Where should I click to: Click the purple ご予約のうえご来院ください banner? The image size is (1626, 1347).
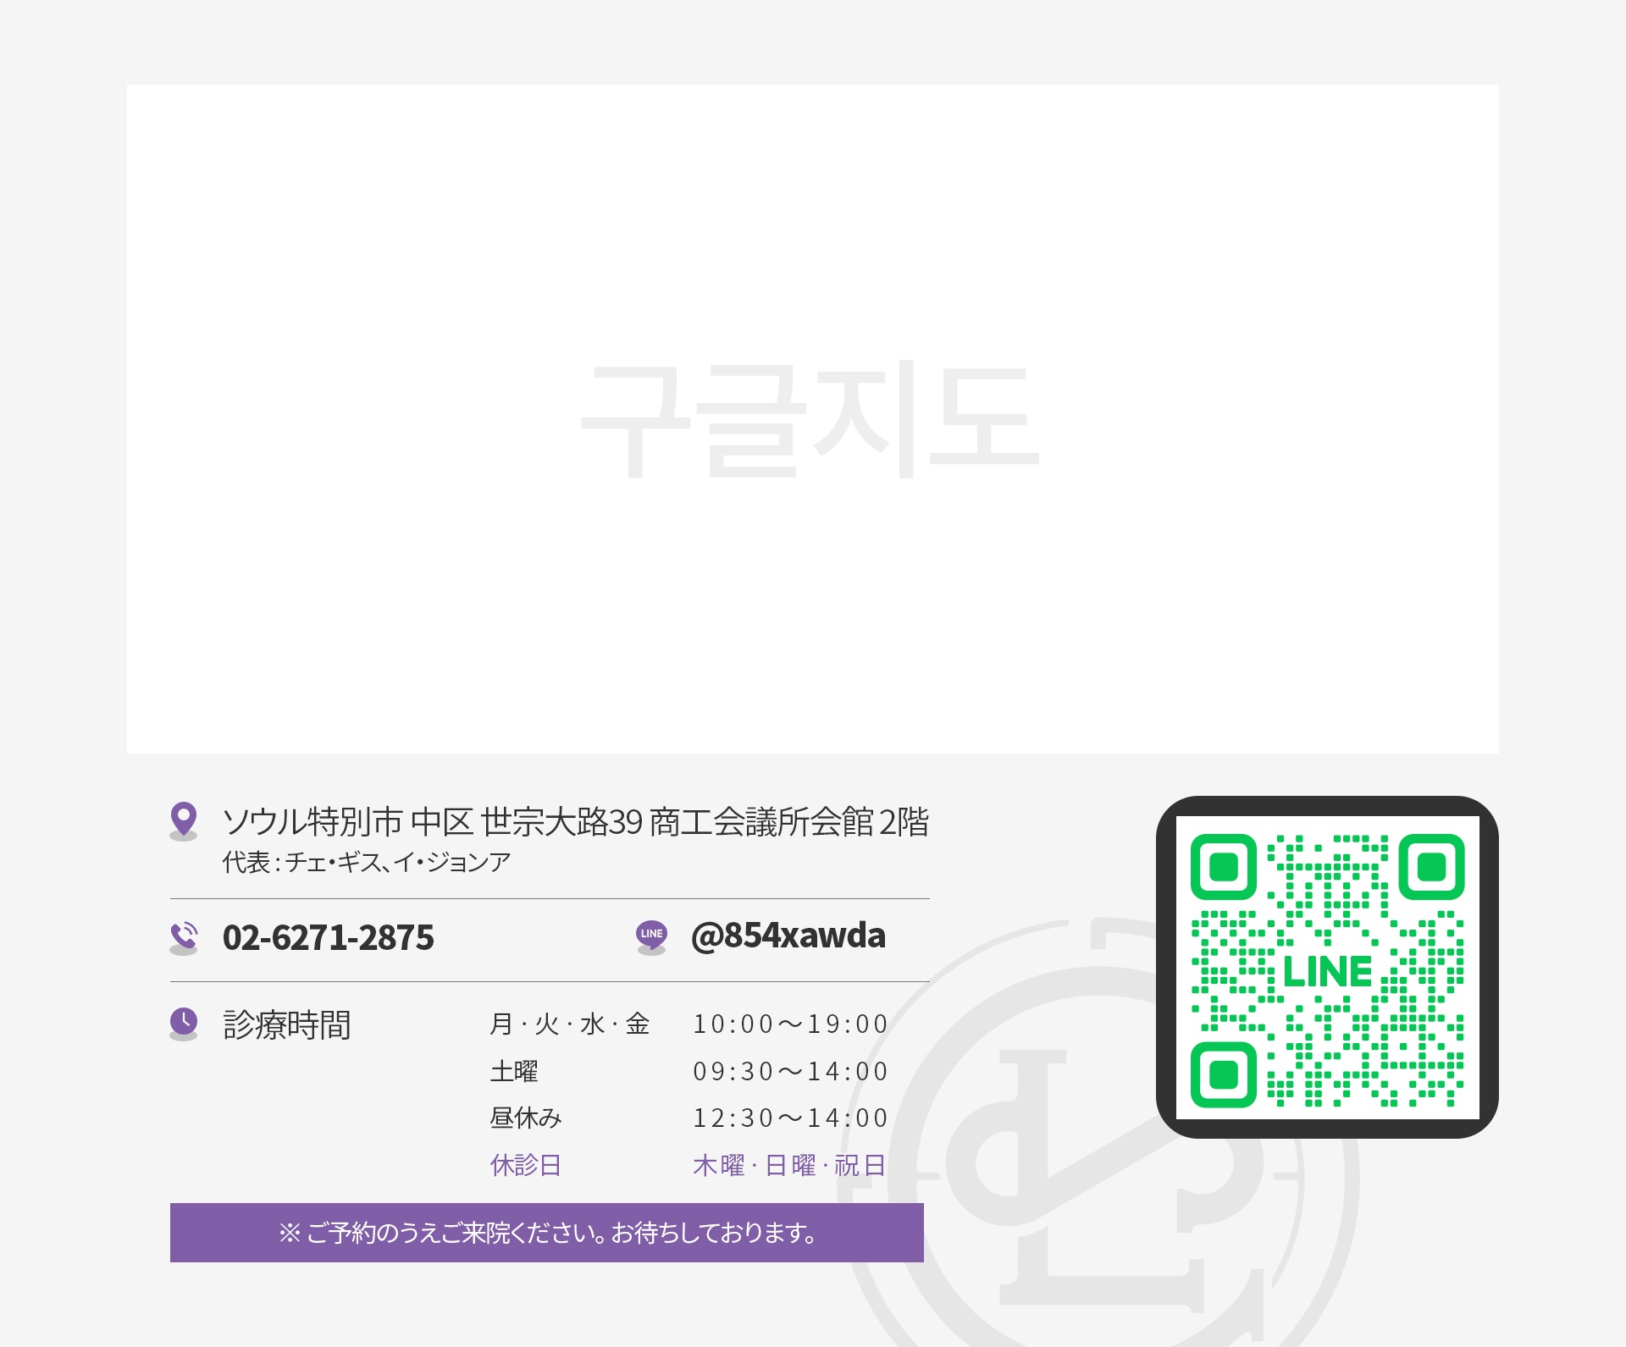[547, 1233]
